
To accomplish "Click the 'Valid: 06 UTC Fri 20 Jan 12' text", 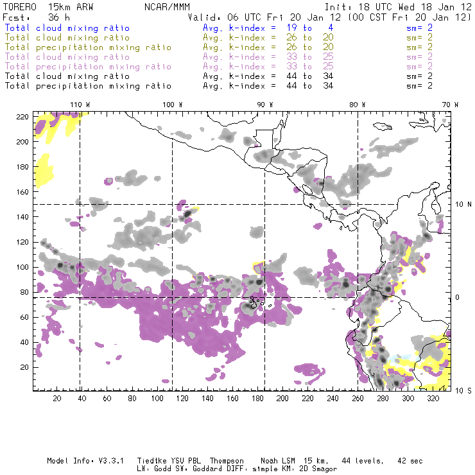I will [264, 17].
